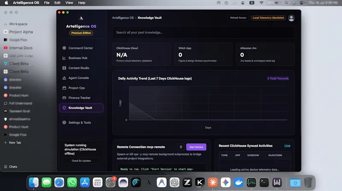
Task: Open ChatGPT from the dock
Action: tap(174, 182)
